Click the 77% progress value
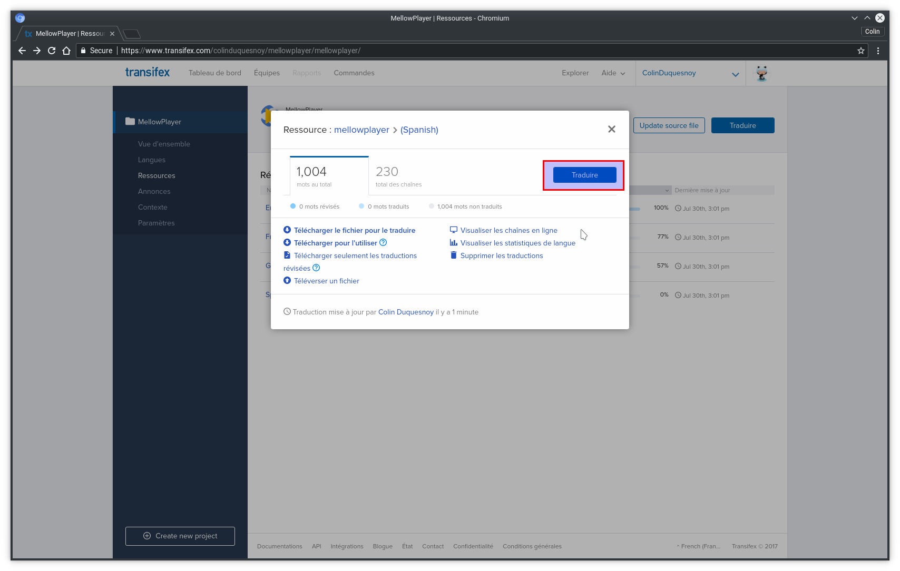The image size is (900, 571). pyautogui.click(x=663, y=237)
